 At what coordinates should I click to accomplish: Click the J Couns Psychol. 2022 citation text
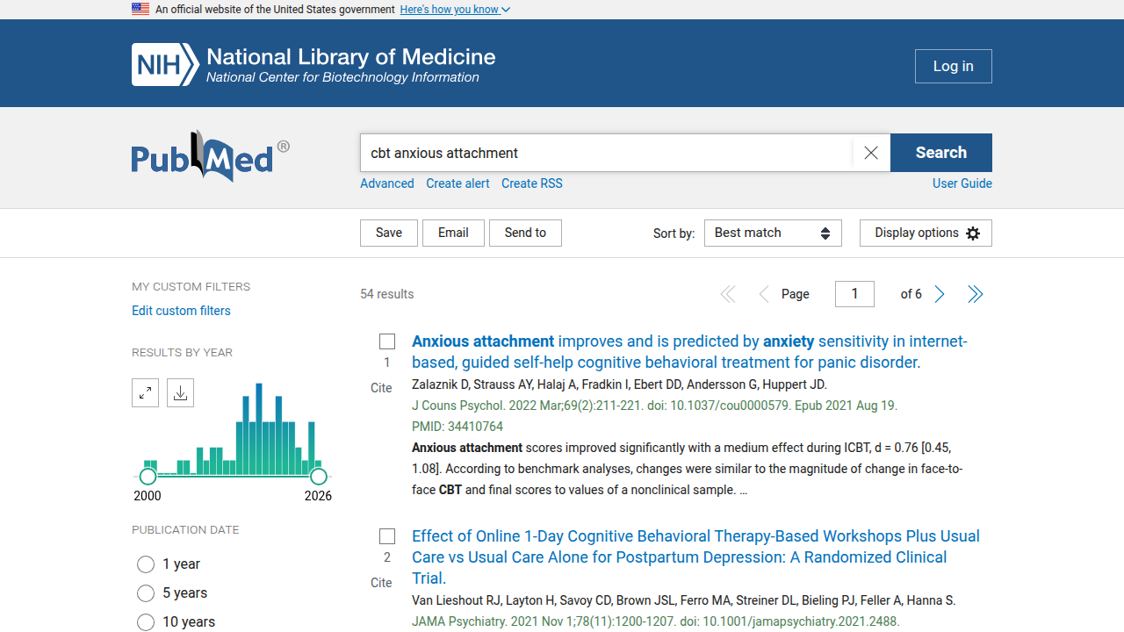[x=654, y=406]
